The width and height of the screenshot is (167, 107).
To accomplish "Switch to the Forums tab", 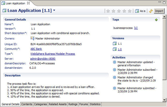I will coord(83,104).
